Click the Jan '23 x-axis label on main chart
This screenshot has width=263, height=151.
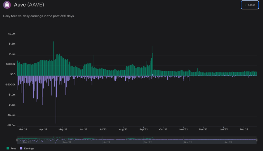click(224, 129)
